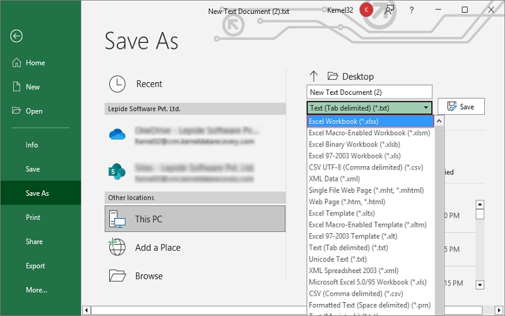Choose Save in the left sidebar

pos(40,169)
